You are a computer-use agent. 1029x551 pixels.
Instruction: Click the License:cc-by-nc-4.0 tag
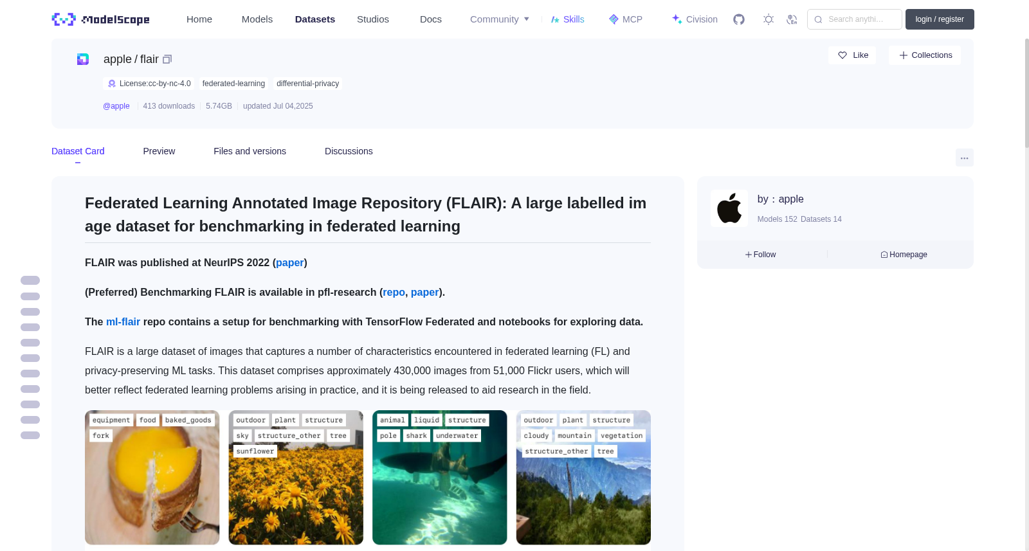(x=149, y=84)
